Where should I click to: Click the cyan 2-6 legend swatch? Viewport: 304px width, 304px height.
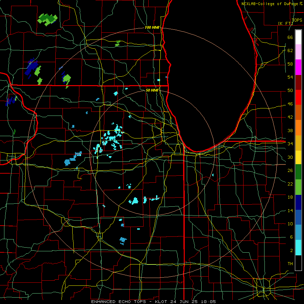(298, 248)
